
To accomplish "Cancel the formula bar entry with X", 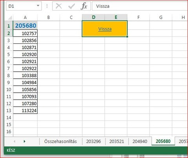I will pyautogui.click(x=59, y=6).
